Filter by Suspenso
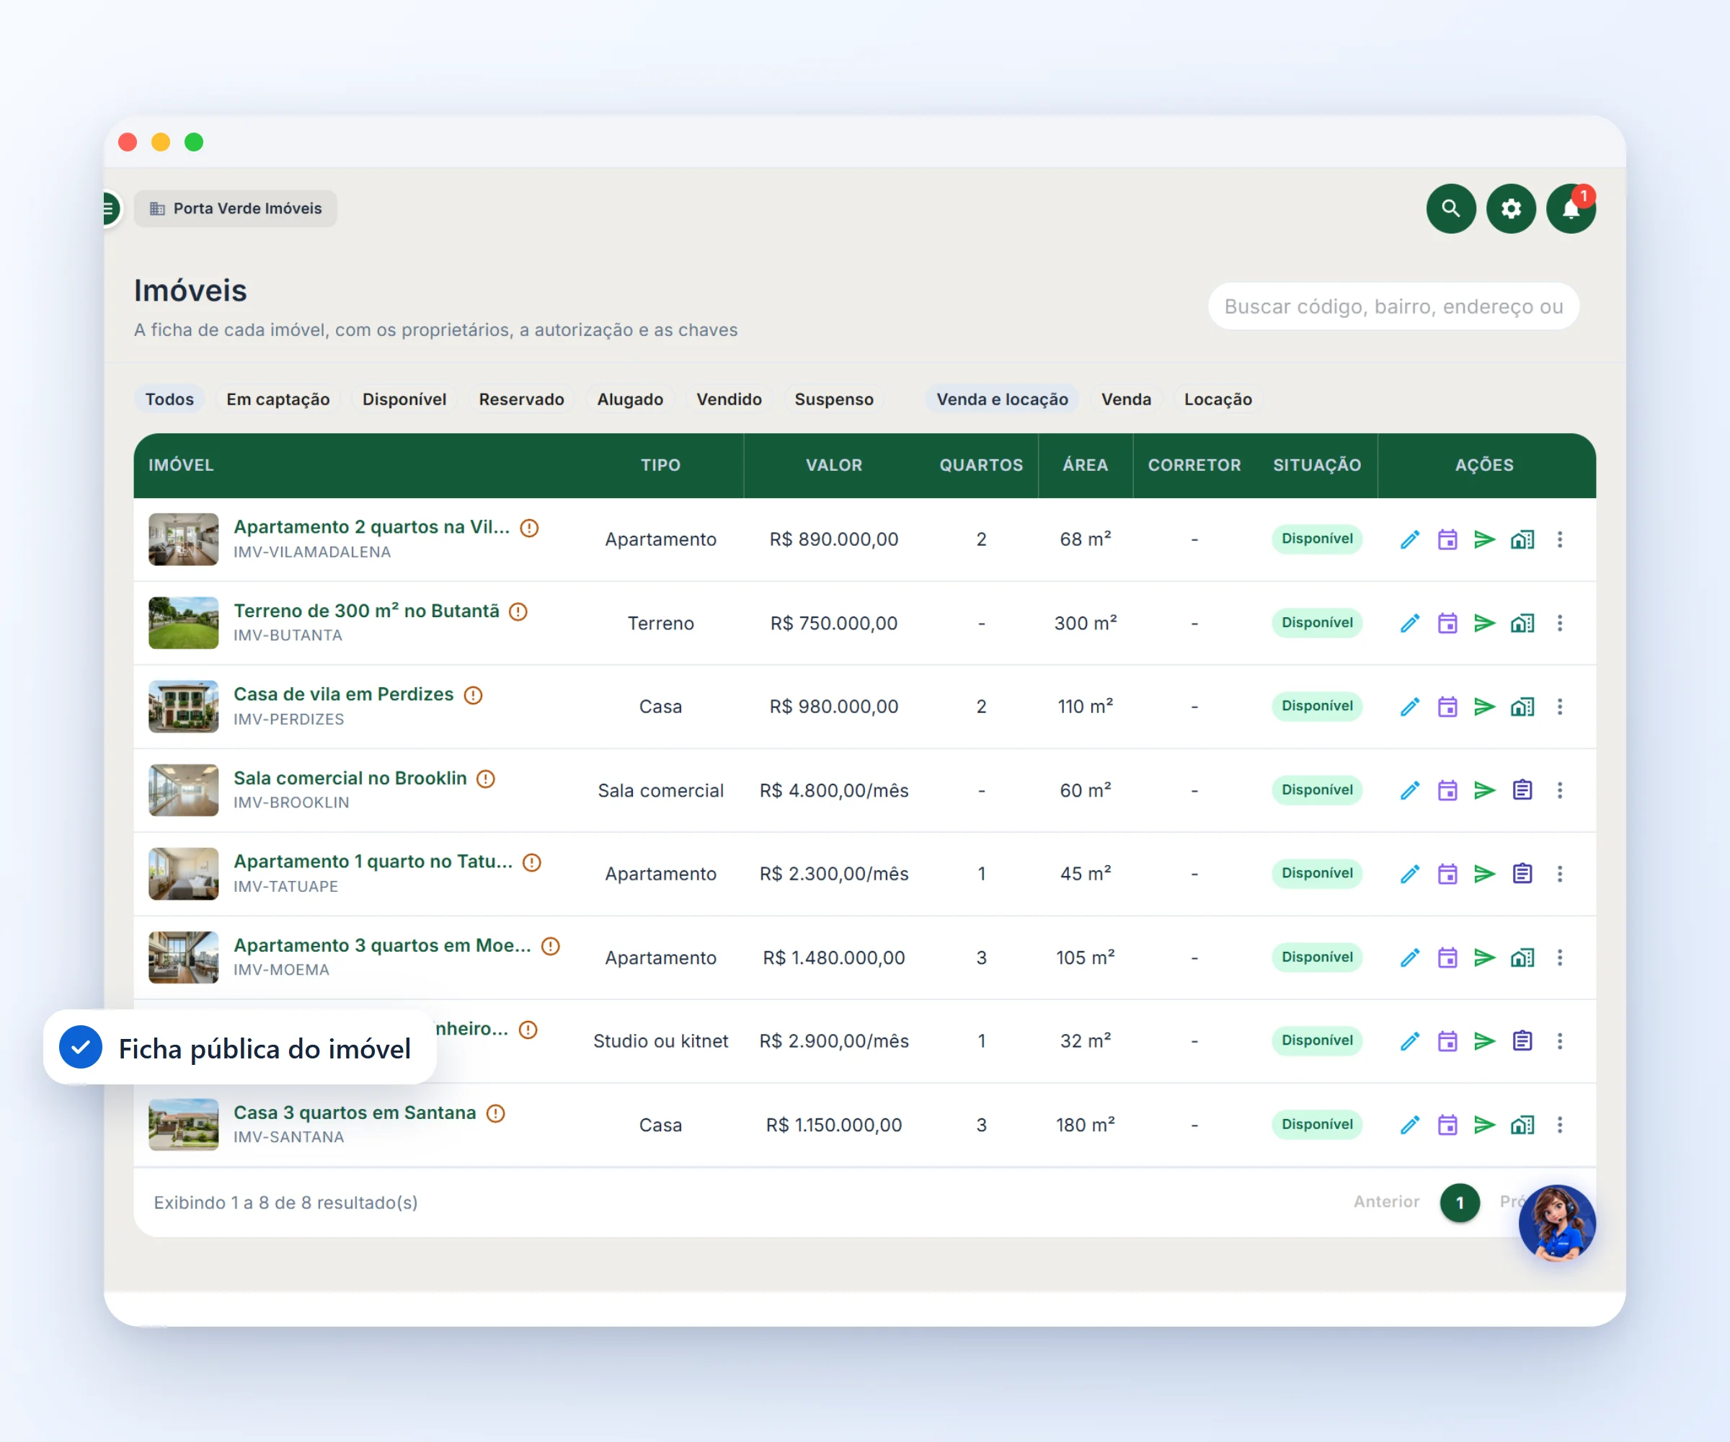This screenshot has height=1442, width=1730. [x=833, y=399]
